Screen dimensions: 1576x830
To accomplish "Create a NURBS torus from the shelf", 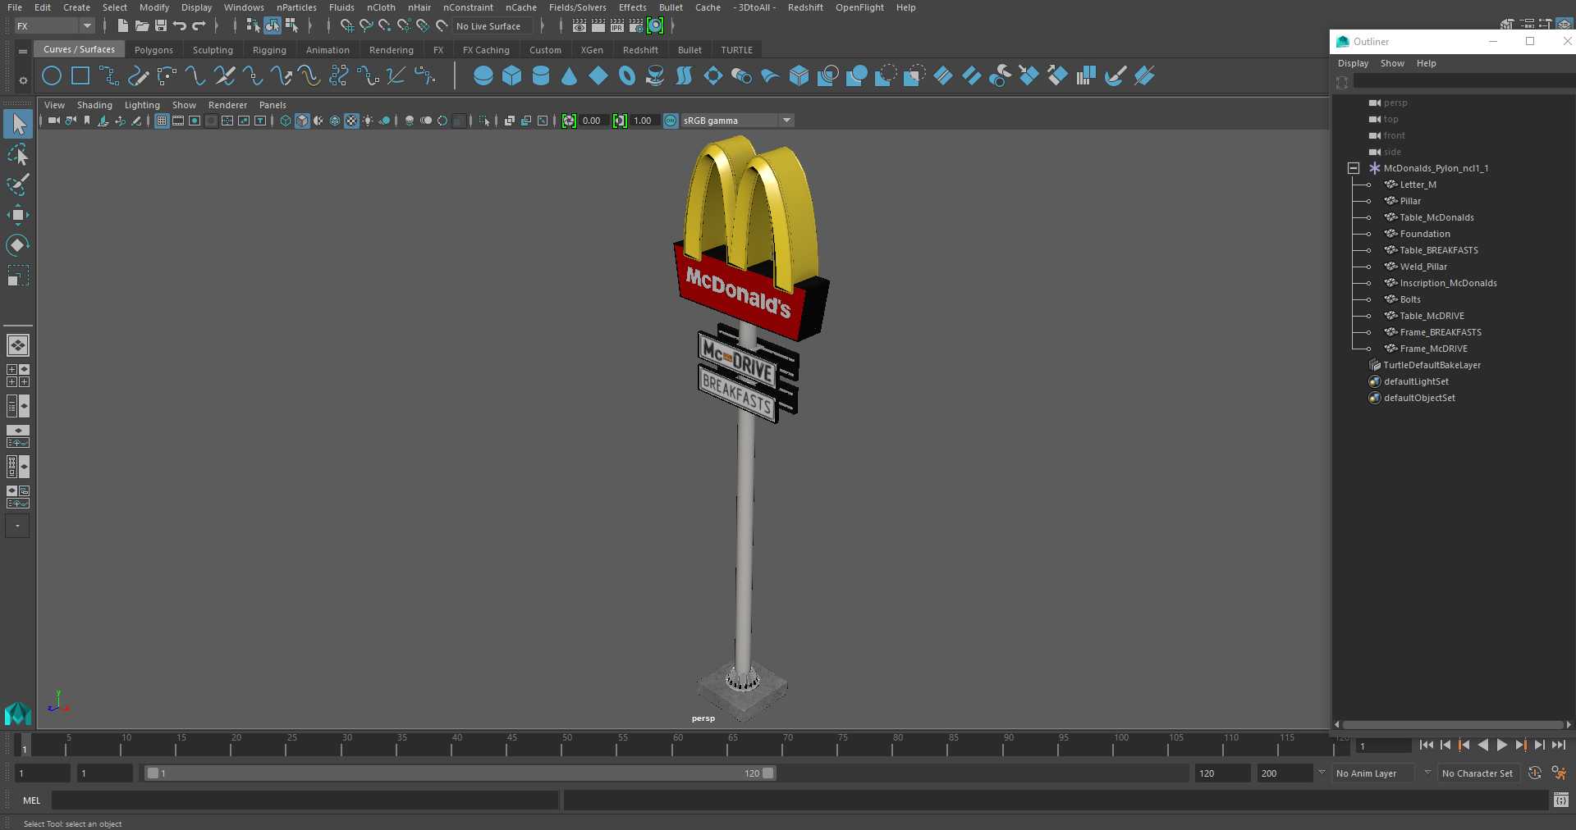I will [x=627, y=76].
